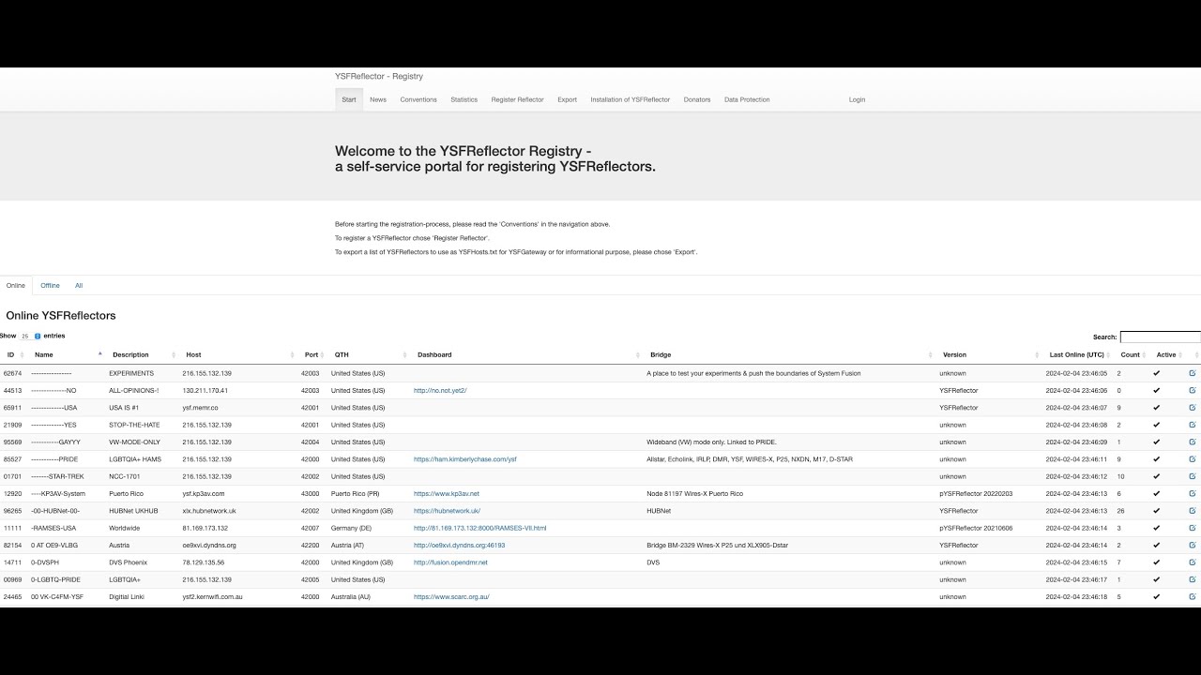Open the oe9xvi.dyndns.org:46193 dashboard link

(x=460, y=545)
